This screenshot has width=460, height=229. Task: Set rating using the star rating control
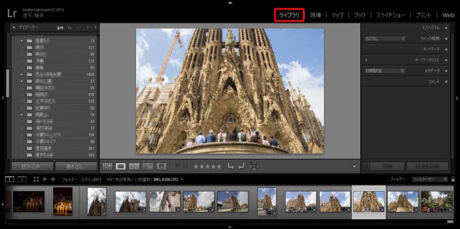[x=207, y=166]
